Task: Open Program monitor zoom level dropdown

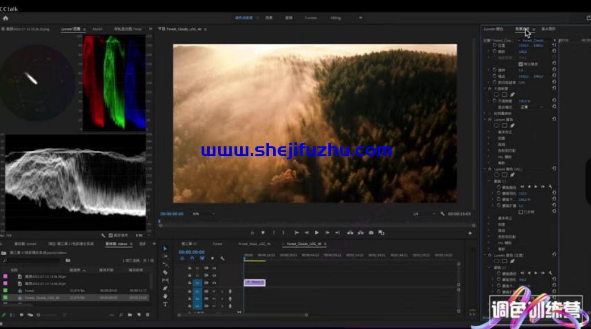Action: (x=204, y=214)
